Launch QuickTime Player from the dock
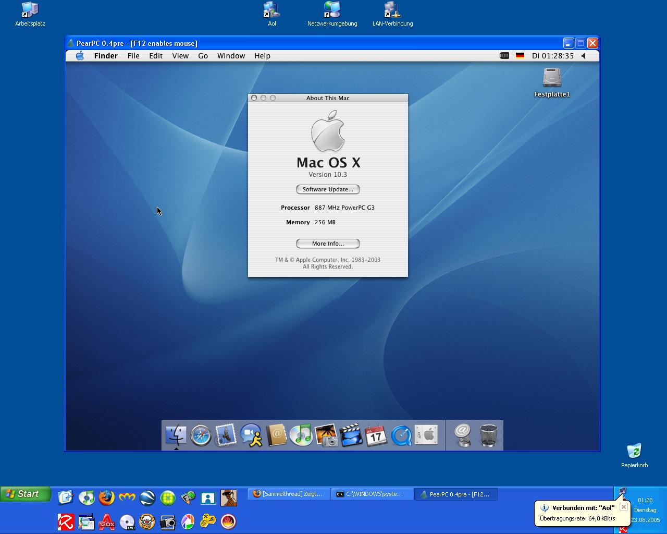Screen dimensions: 667x534 pyautogui.click(x=401, y=435)
